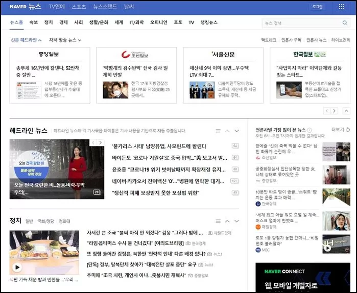Screen dimensions: 357x293
Task: Click comment count 64 beside 불가리스 사태 headline
Action: coord(235,146)
